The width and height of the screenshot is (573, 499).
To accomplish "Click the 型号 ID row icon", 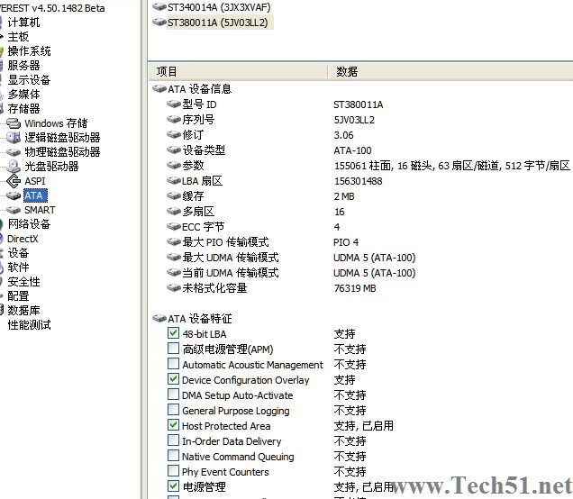I will pyautogui.click(x=174, y=104).
